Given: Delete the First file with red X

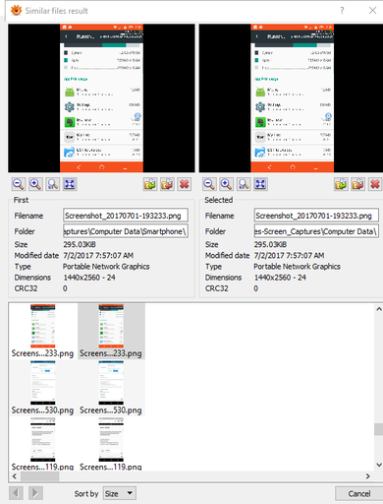Looking at the screenshot, I should (x=185, y=184).
